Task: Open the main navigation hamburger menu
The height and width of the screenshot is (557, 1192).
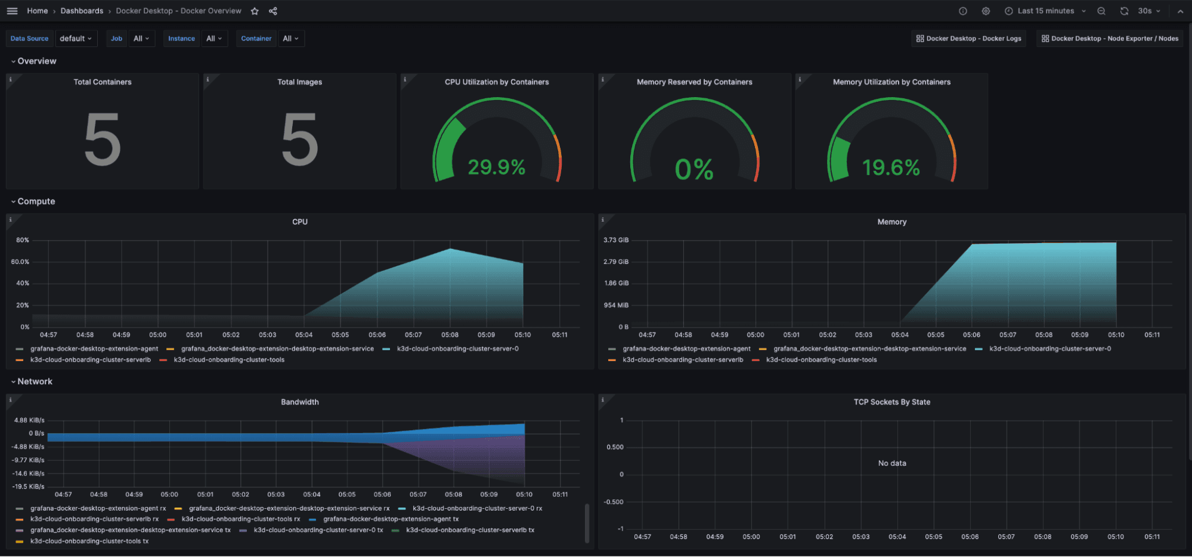Action: click(12, 11)
